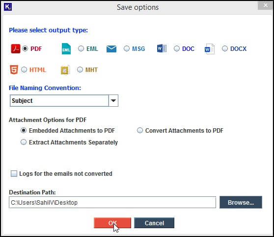The image size is (274, 237).
Task: Click the Word DOC file icon
Action: coord(162,48)
